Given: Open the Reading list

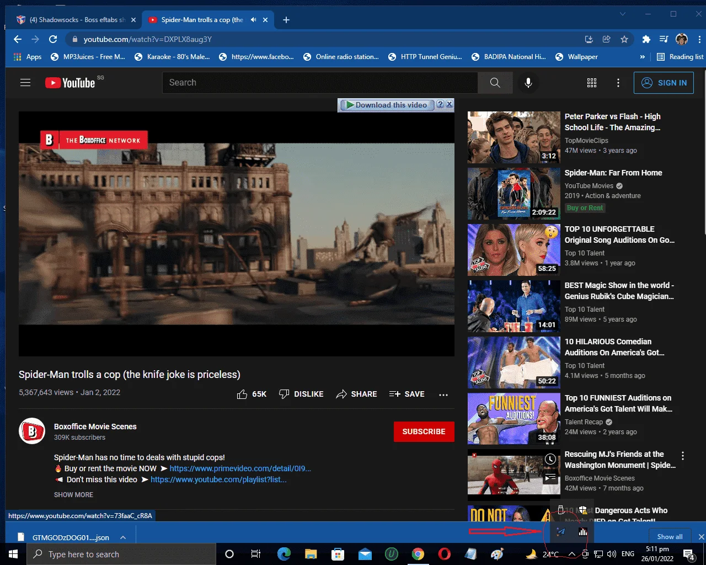Looking at the screenshot, I should 680,57.
